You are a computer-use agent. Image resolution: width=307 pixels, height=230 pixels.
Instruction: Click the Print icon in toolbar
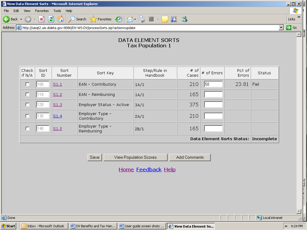pyautogui.click(x=142, y=19)
